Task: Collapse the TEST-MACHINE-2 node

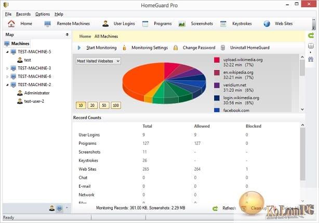Action: [7, 85]
